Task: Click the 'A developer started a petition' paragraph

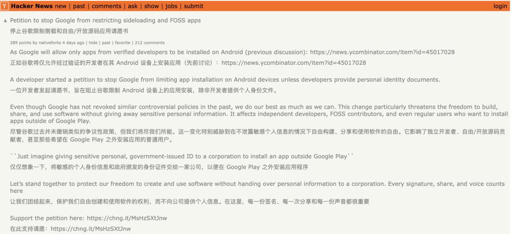Action: 225,80
